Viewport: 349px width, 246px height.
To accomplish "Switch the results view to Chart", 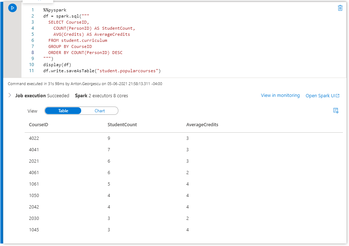I will pyautogui.click(x=100, y=111).
